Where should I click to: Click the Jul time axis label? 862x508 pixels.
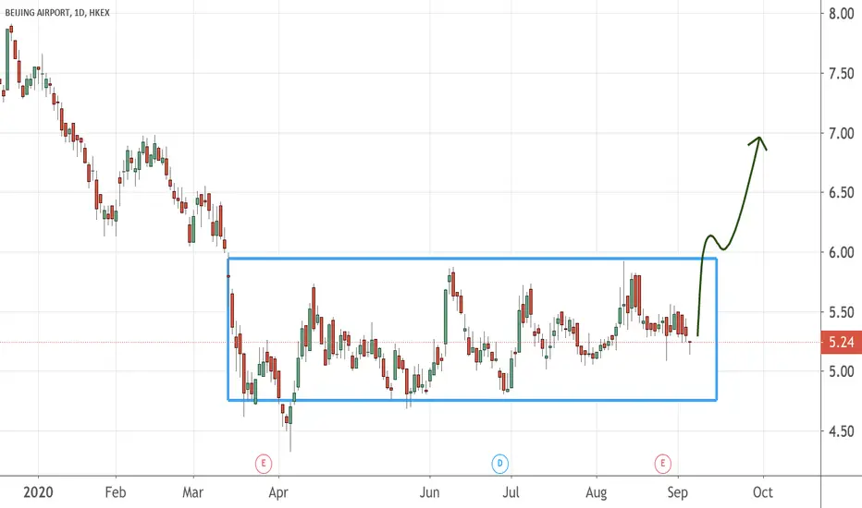coord(511,492)
